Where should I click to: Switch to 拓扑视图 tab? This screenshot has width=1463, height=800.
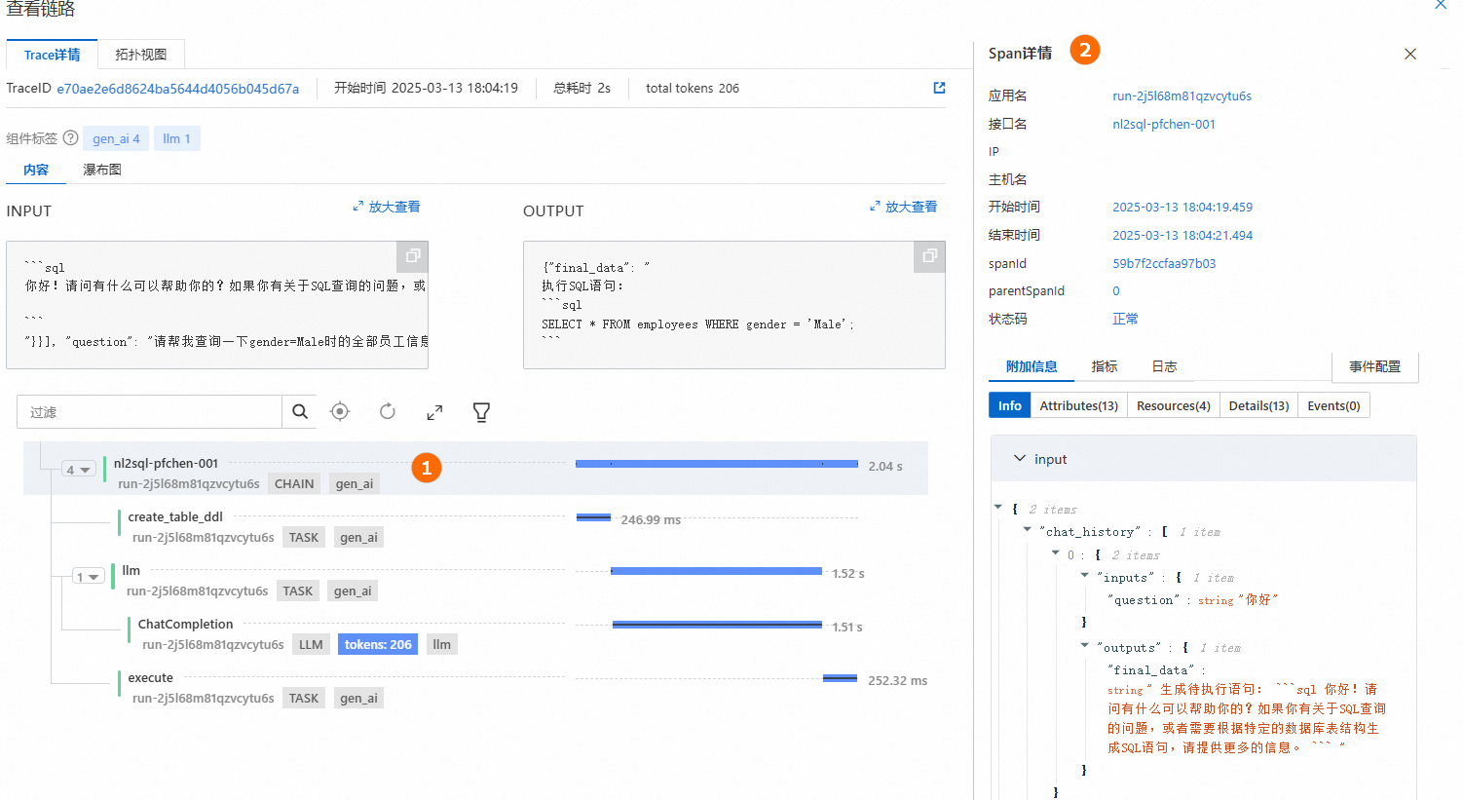[x=141, y=55]
